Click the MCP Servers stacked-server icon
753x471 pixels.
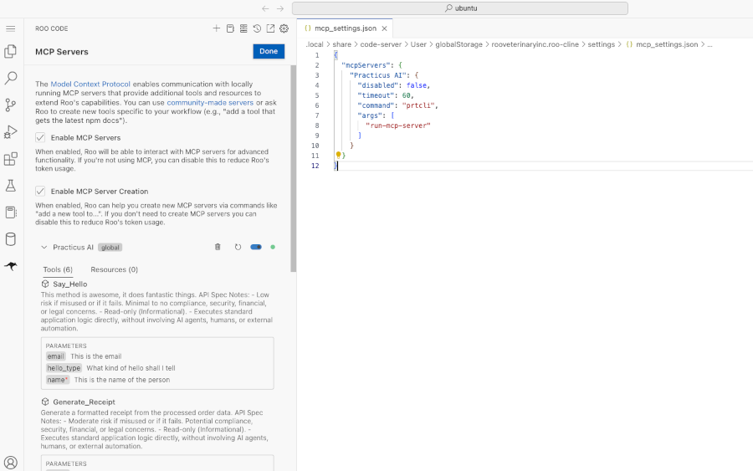243,28
